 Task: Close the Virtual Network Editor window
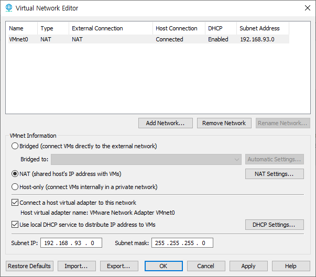[x=307, y=8]
